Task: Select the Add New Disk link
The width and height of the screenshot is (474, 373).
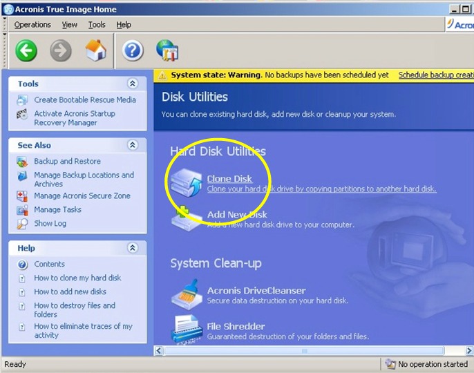Action: 237,215
